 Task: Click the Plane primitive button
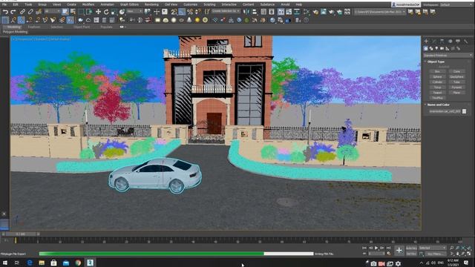pyautogui.click(x=456, y=93)
